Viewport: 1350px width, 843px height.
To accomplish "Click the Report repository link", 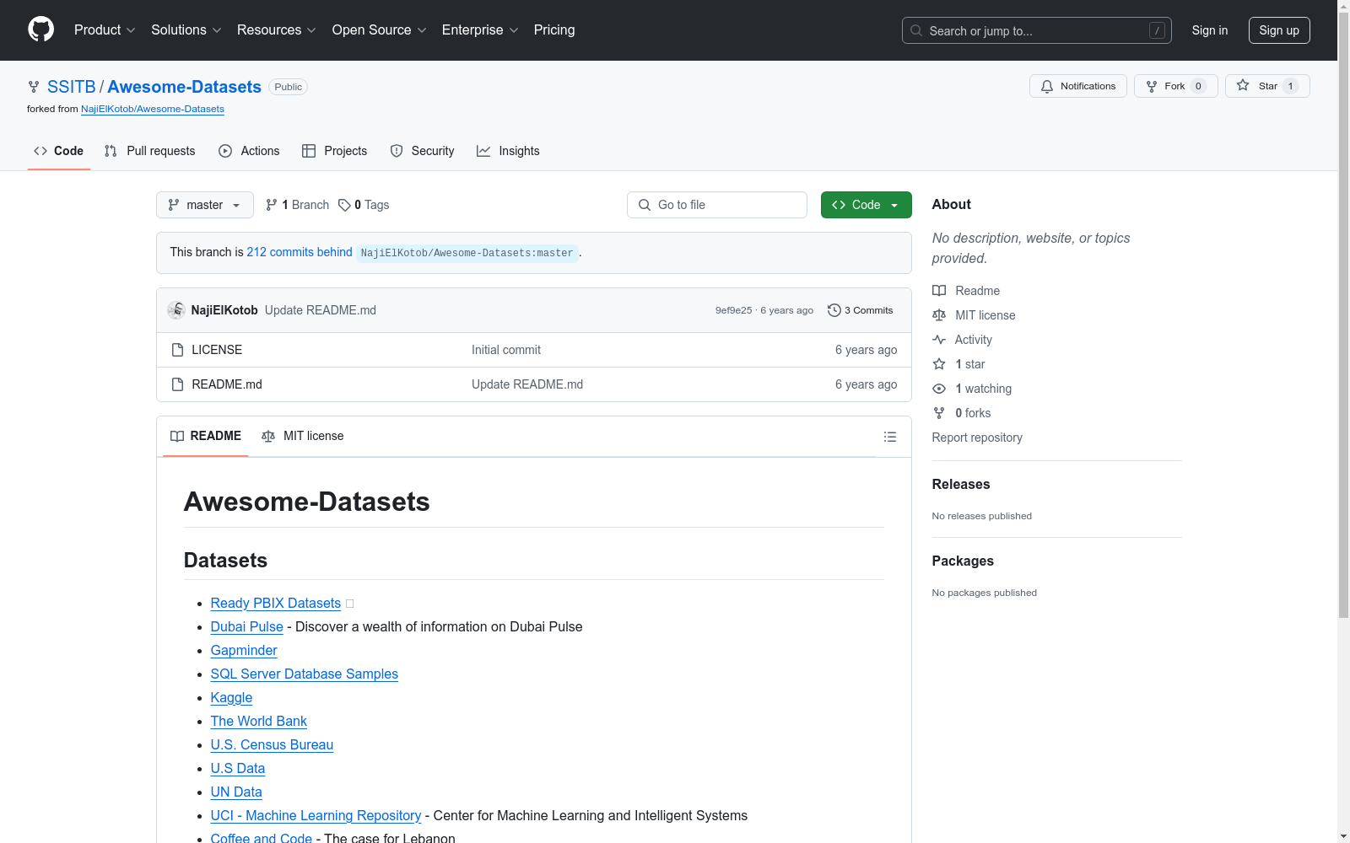I will coord(977,438).
